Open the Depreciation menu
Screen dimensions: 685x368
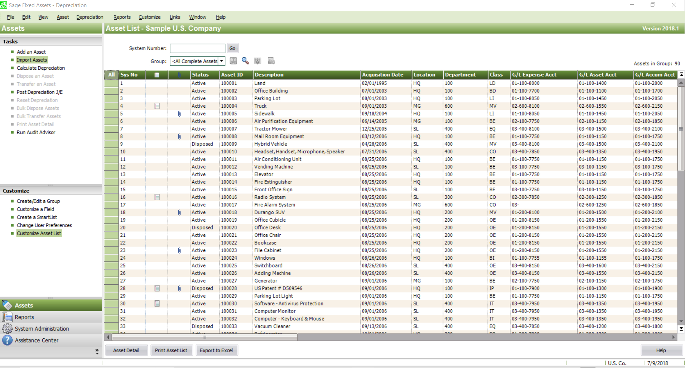(x=90, y=17)
